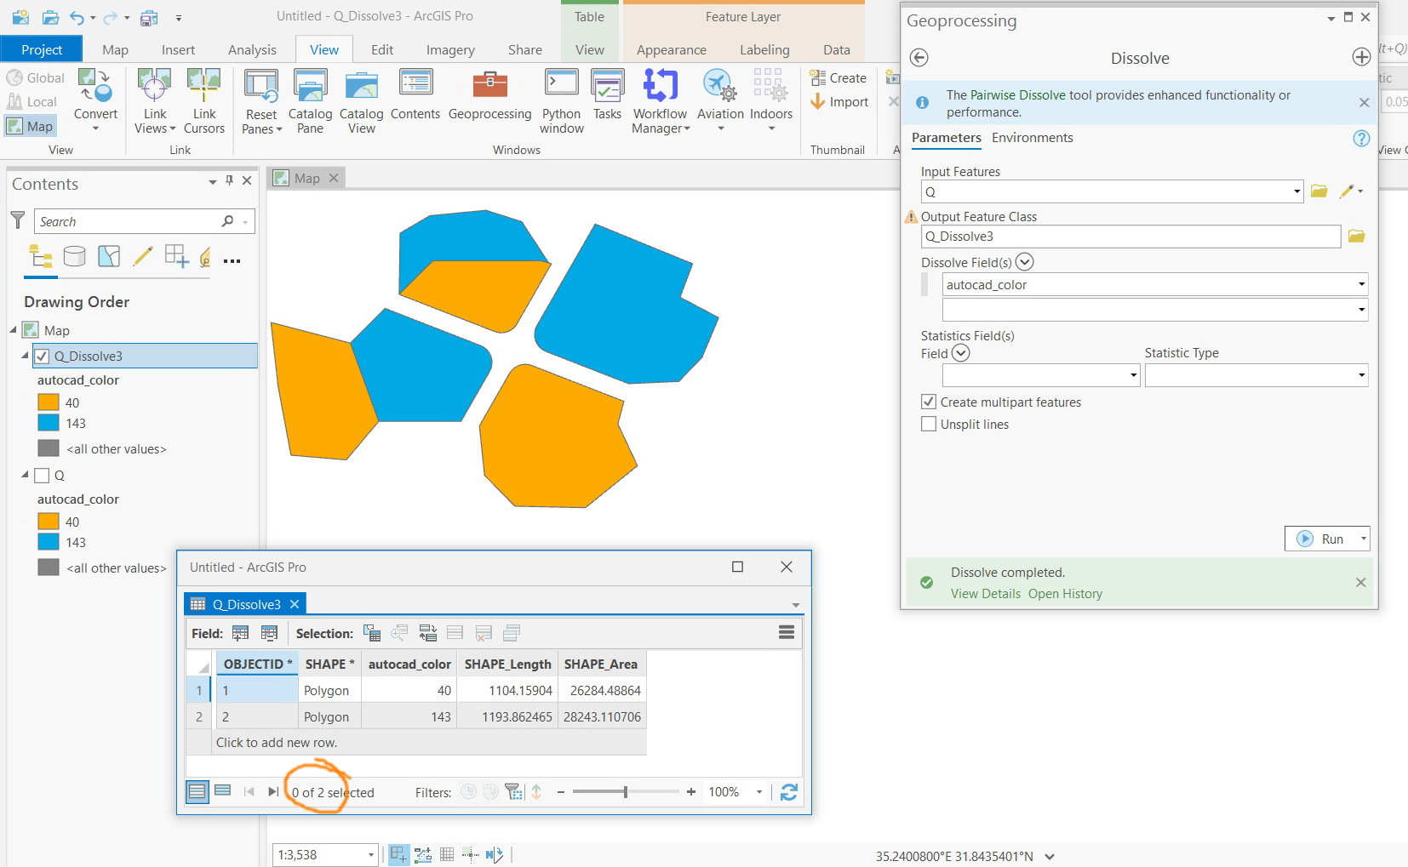Switch to the Imagery ribbon tab

(450, 49)
